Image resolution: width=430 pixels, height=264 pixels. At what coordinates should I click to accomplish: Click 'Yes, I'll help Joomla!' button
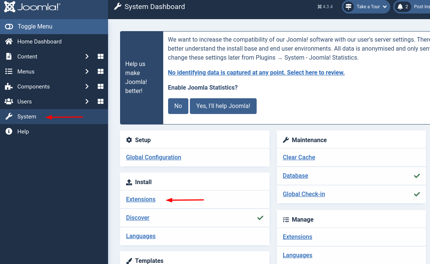(223, 106)
